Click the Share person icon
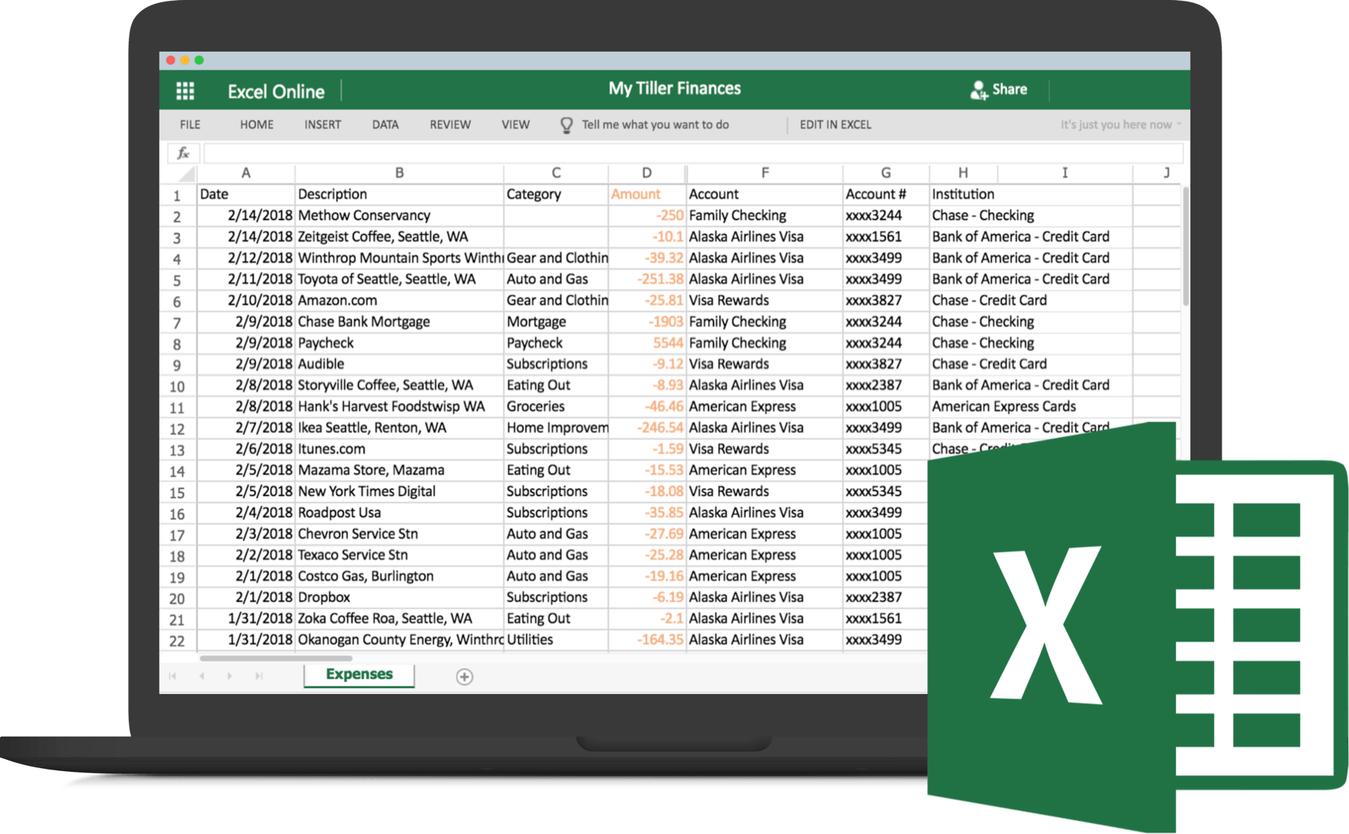The image size is (1349, 834). (x=978, y=90)
